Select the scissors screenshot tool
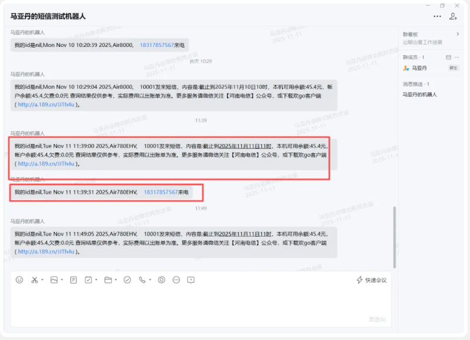 35,280
